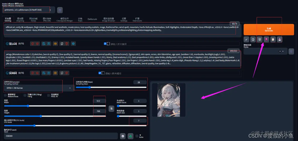Copy negative keywords in 反向词 row
This screenshot has width=298, height=141.
click(62, 73)
